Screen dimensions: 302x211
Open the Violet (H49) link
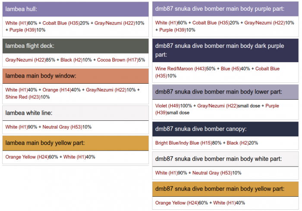(168, 106)
